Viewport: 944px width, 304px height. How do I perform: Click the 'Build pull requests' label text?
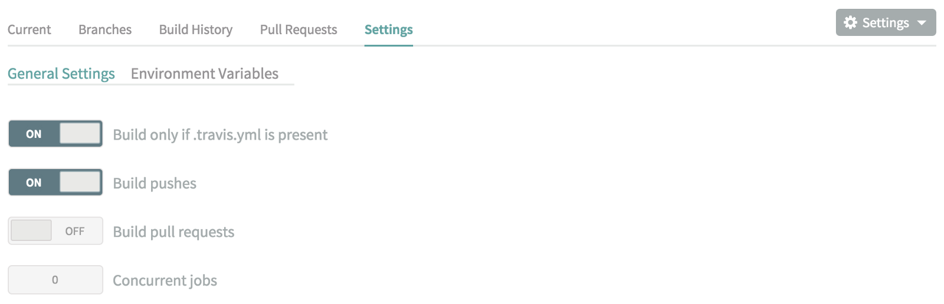point(173,232)
